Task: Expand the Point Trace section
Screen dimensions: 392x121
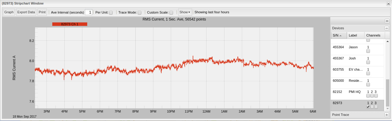Action: pyautogui.click(x=386, y=115)
